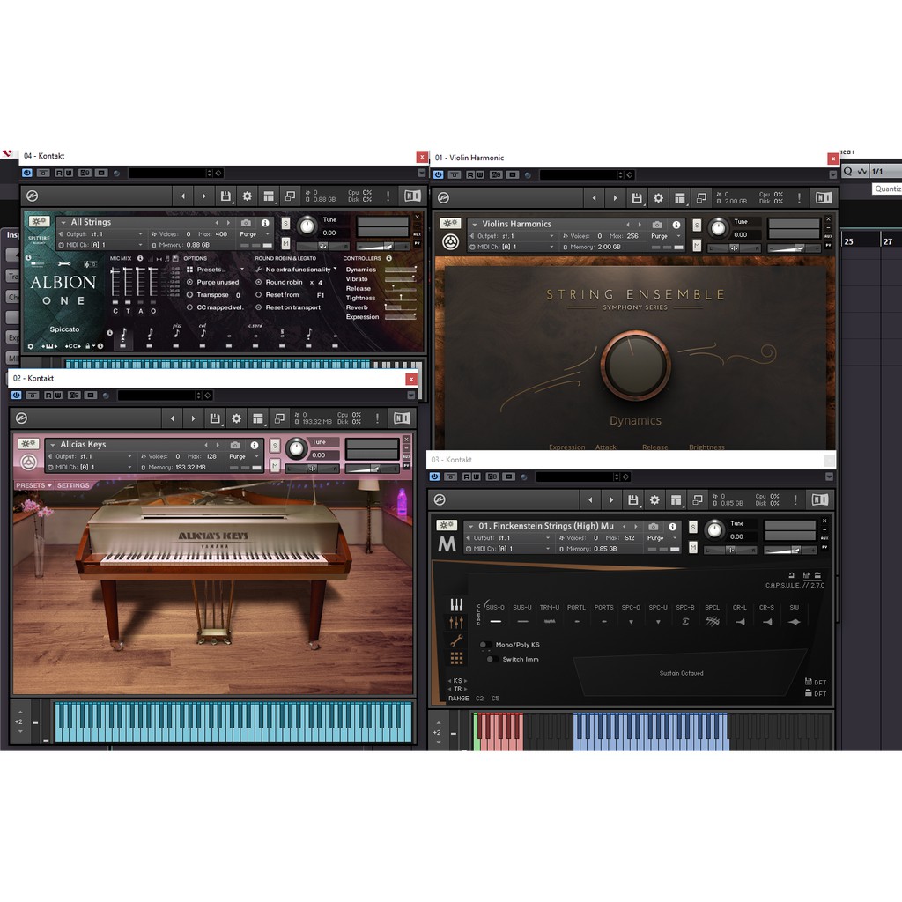Click the SUS-U articulation button

(522, 620)
